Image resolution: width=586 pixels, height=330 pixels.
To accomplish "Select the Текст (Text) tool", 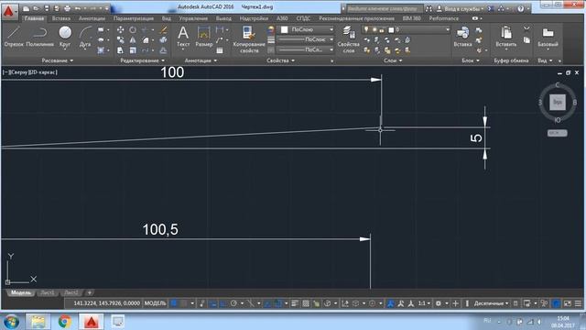I will (x=183, y=37).
